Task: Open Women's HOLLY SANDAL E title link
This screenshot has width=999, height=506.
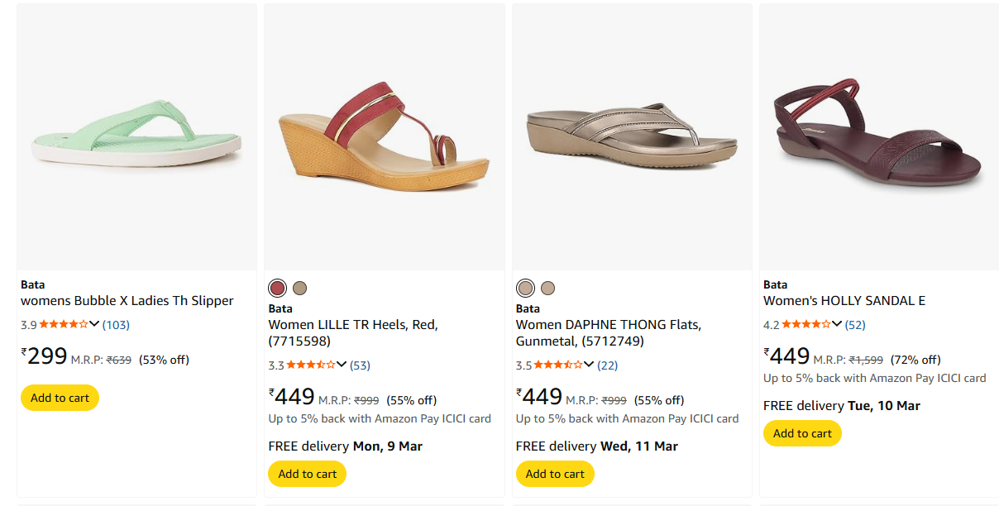Action: (844, 301)
